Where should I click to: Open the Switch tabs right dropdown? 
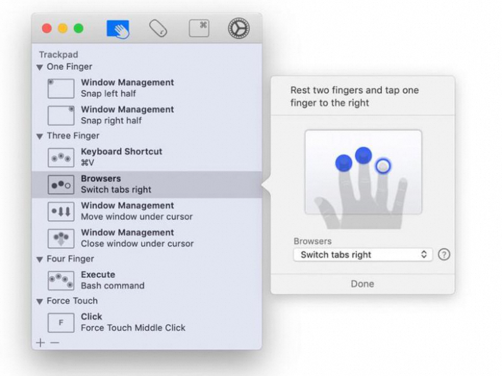tap(363, 255)
